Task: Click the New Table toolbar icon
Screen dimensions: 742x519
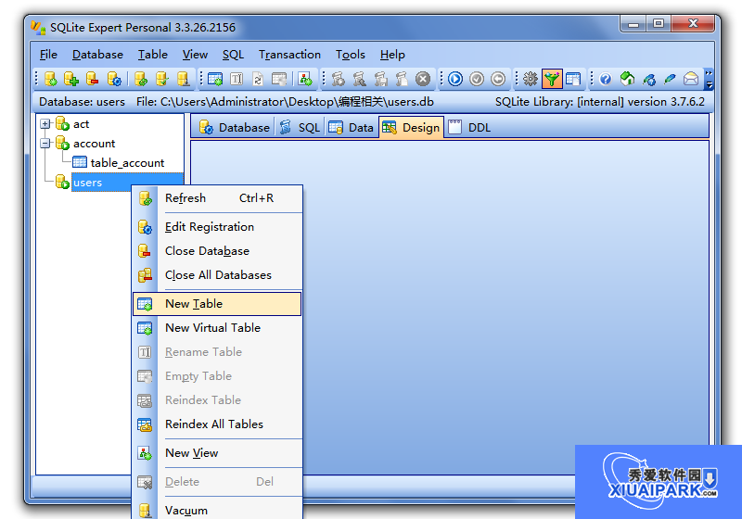Action: (215, 79)
